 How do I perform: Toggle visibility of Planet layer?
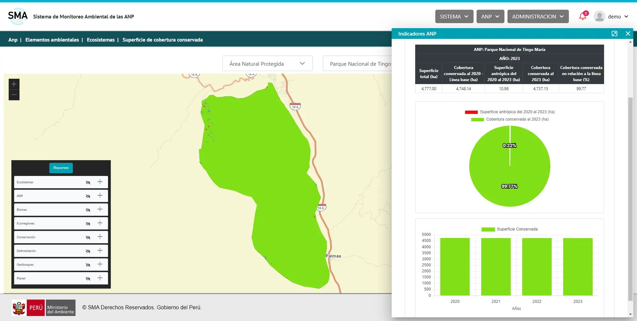point(88,278)
